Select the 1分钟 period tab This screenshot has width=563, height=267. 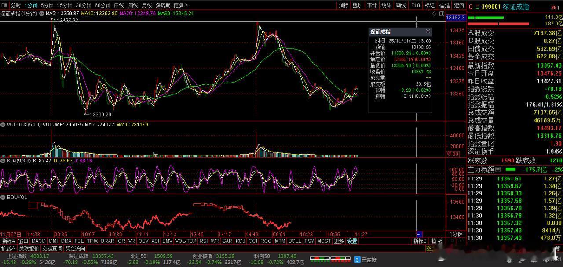(31, 5)
